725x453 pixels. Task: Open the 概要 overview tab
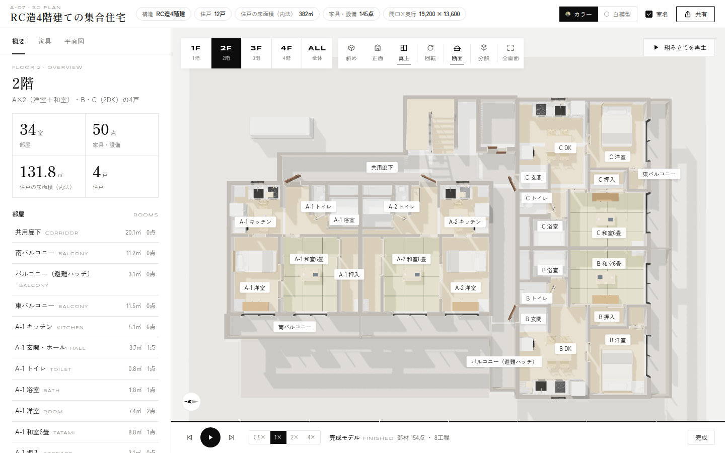19,42
